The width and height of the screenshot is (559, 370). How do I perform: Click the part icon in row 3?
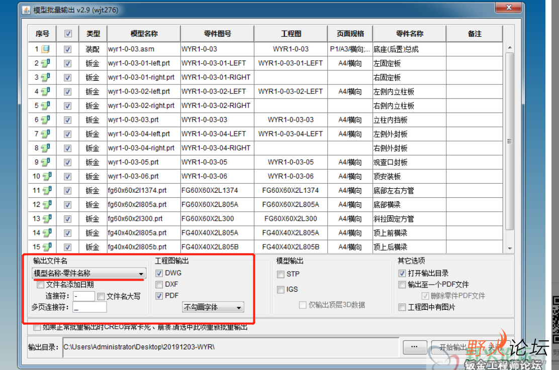46,77
